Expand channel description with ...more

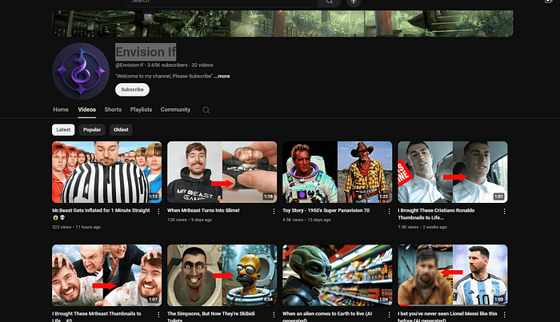tap(222, 77)
